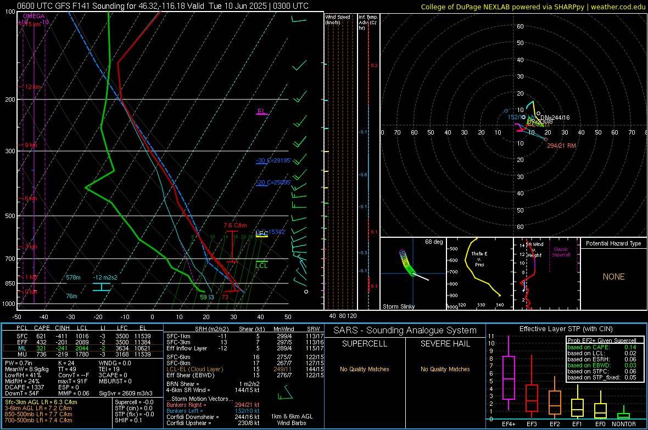Screen dimensions: 648x430
Task: Click the sounding title with valid time
Action: tap(163, 6)
